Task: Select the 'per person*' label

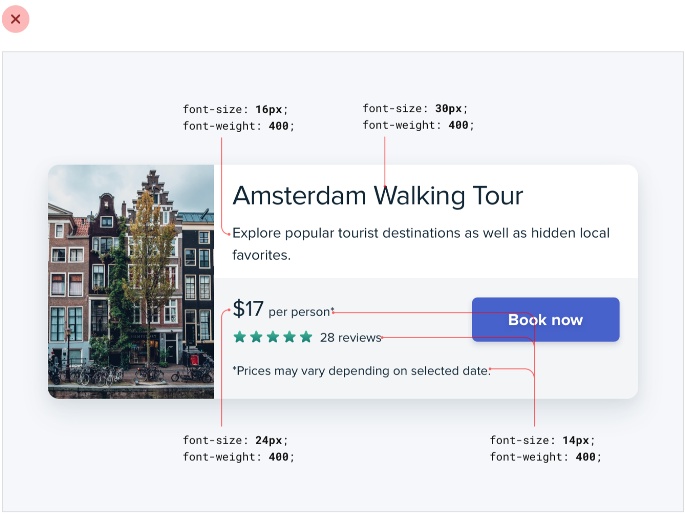Action: (x=301, y=312)
